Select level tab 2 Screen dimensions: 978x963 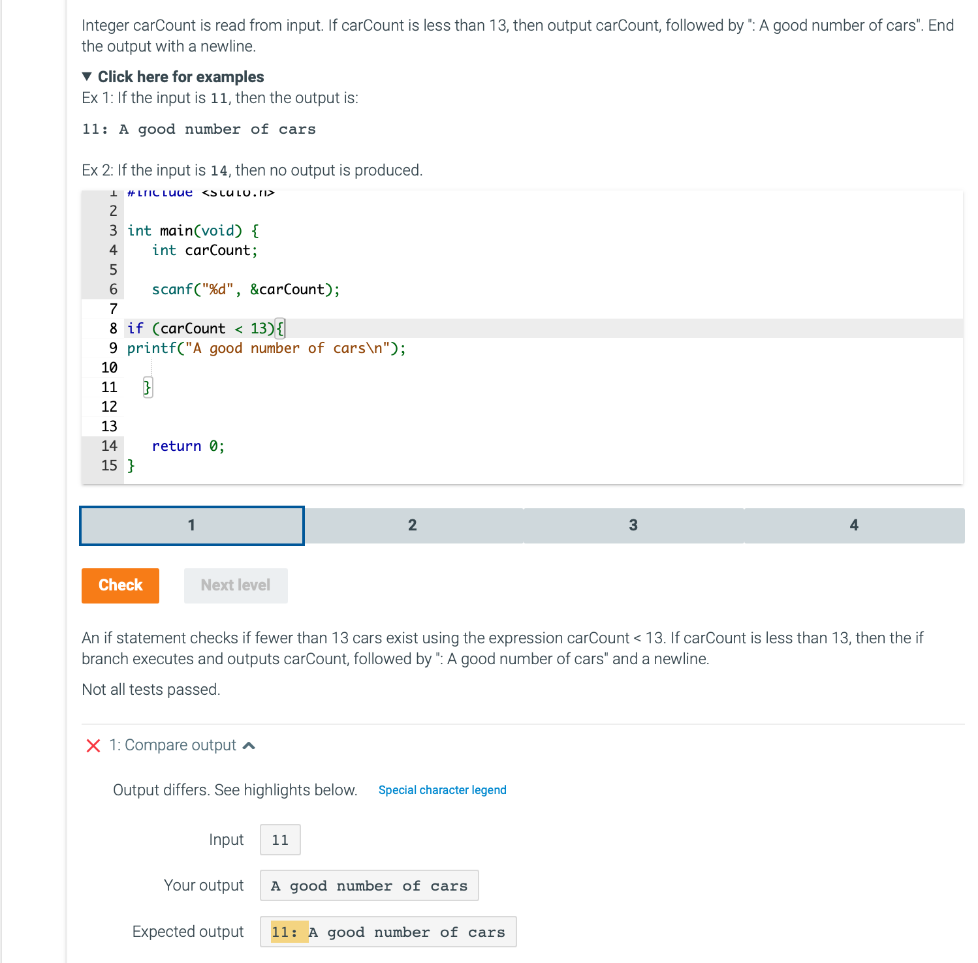(x=412, y=525)
